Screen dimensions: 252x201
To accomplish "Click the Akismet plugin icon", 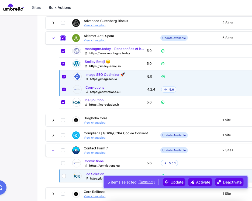I will (x=76, y=38).
